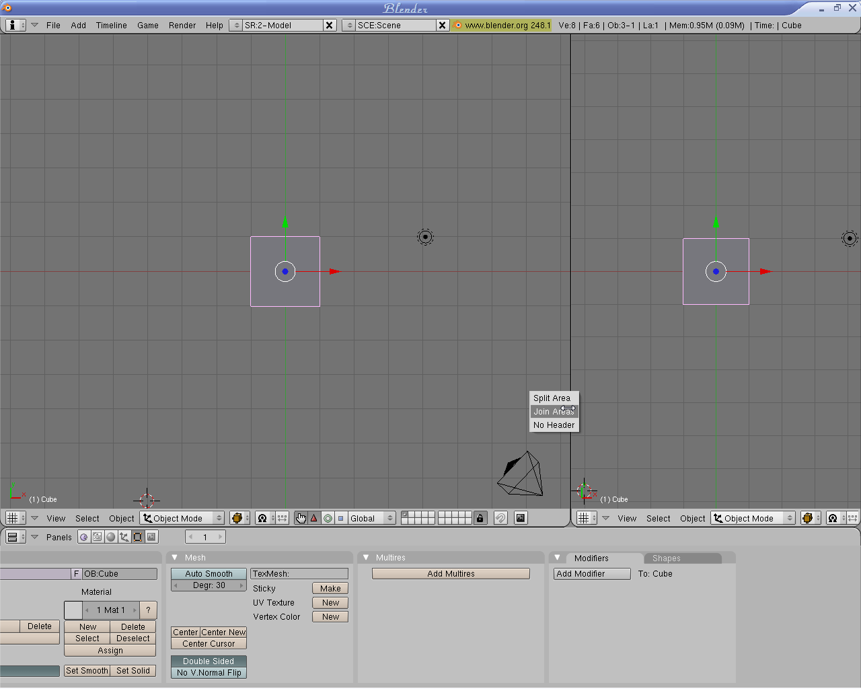The image size is (861, 689).
Task: Open the Object Mode dropdown in left viewport
Action: [x=182, y=518]
